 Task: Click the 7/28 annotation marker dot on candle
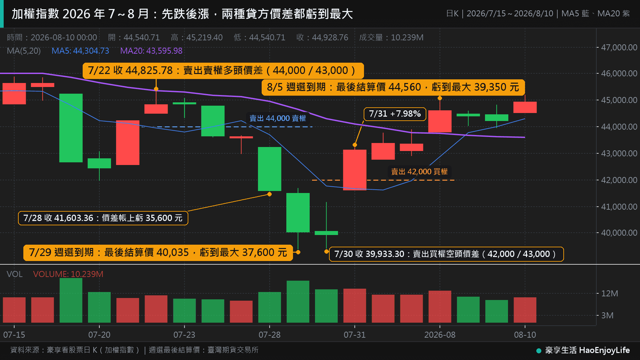(269, 194)
